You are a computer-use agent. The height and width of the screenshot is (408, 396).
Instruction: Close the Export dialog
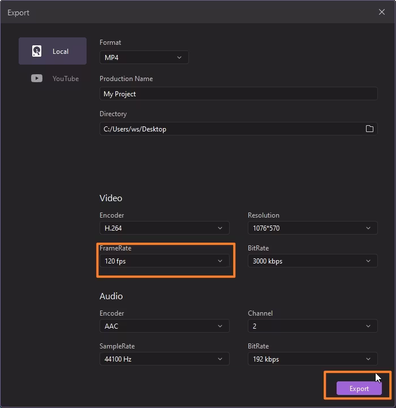click(382, 12)
